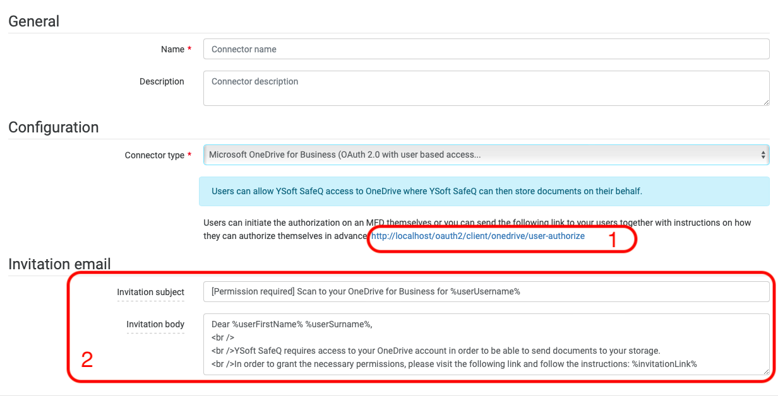This screenshot has width=778, height=396.
Task: Click the dashed-underlined Invitation body label
Action: pos(155,324)
